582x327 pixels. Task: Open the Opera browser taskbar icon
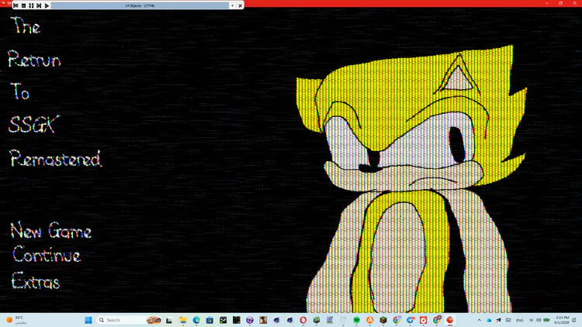tap(303, 320)
